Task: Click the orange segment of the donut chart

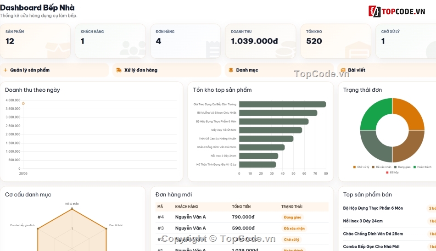Action: pyautogui.click(x=408, y=112)
